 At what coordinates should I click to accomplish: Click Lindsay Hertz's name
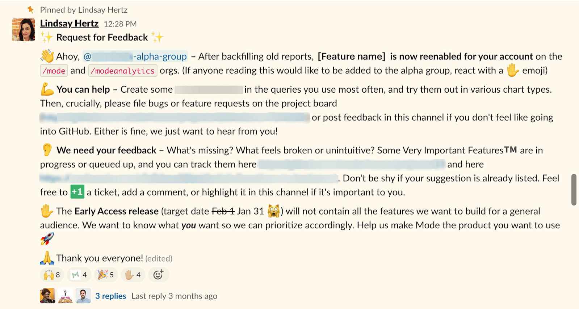click(x=69, y=24)
